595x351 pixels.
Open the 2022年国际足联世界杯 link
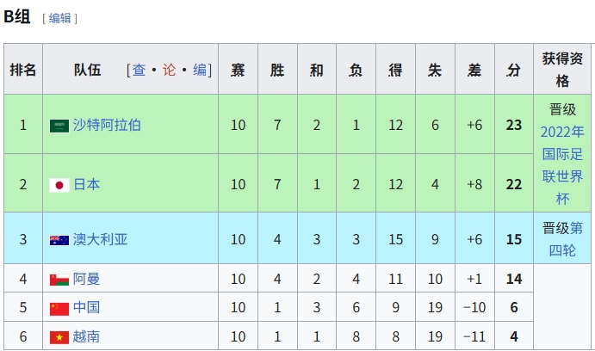pyautogui.click(x=562, y=165)
